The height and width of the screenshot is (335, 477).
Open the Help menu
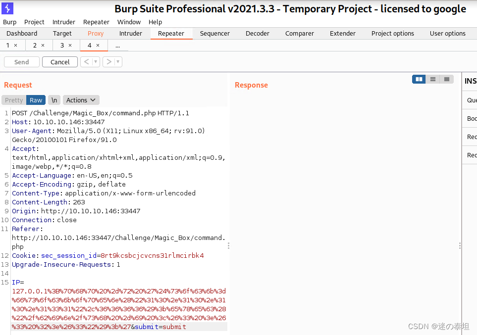coord(155,22)
